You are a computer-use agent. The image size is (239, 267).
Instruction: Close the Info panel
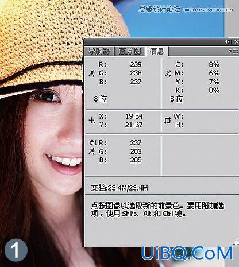coord(236,42)
